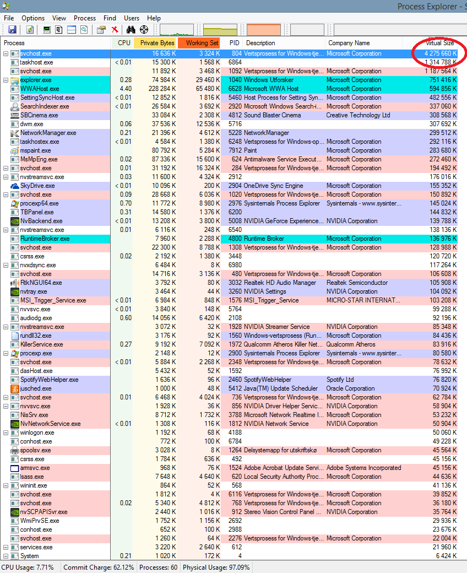This screenshot has width=467, height=573.
Task: Open the Find menu
Action: (x=110, y=18)
